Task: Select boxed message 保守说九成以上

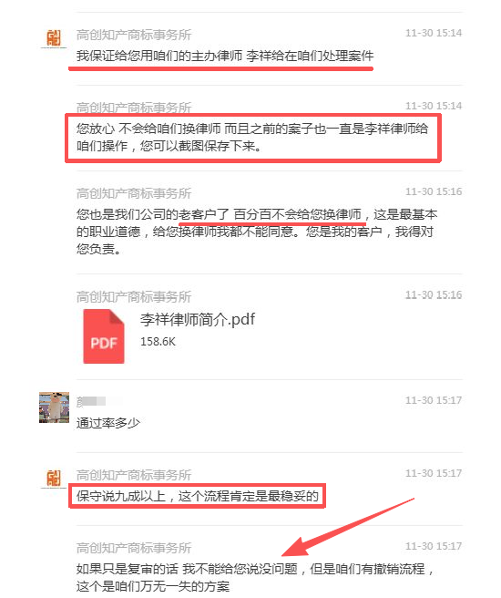Action: pyautogui.click(x=198, y=496)
